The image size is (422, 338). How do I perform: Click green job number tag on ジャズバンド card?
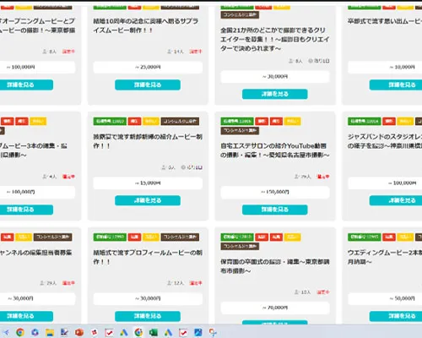365,122
